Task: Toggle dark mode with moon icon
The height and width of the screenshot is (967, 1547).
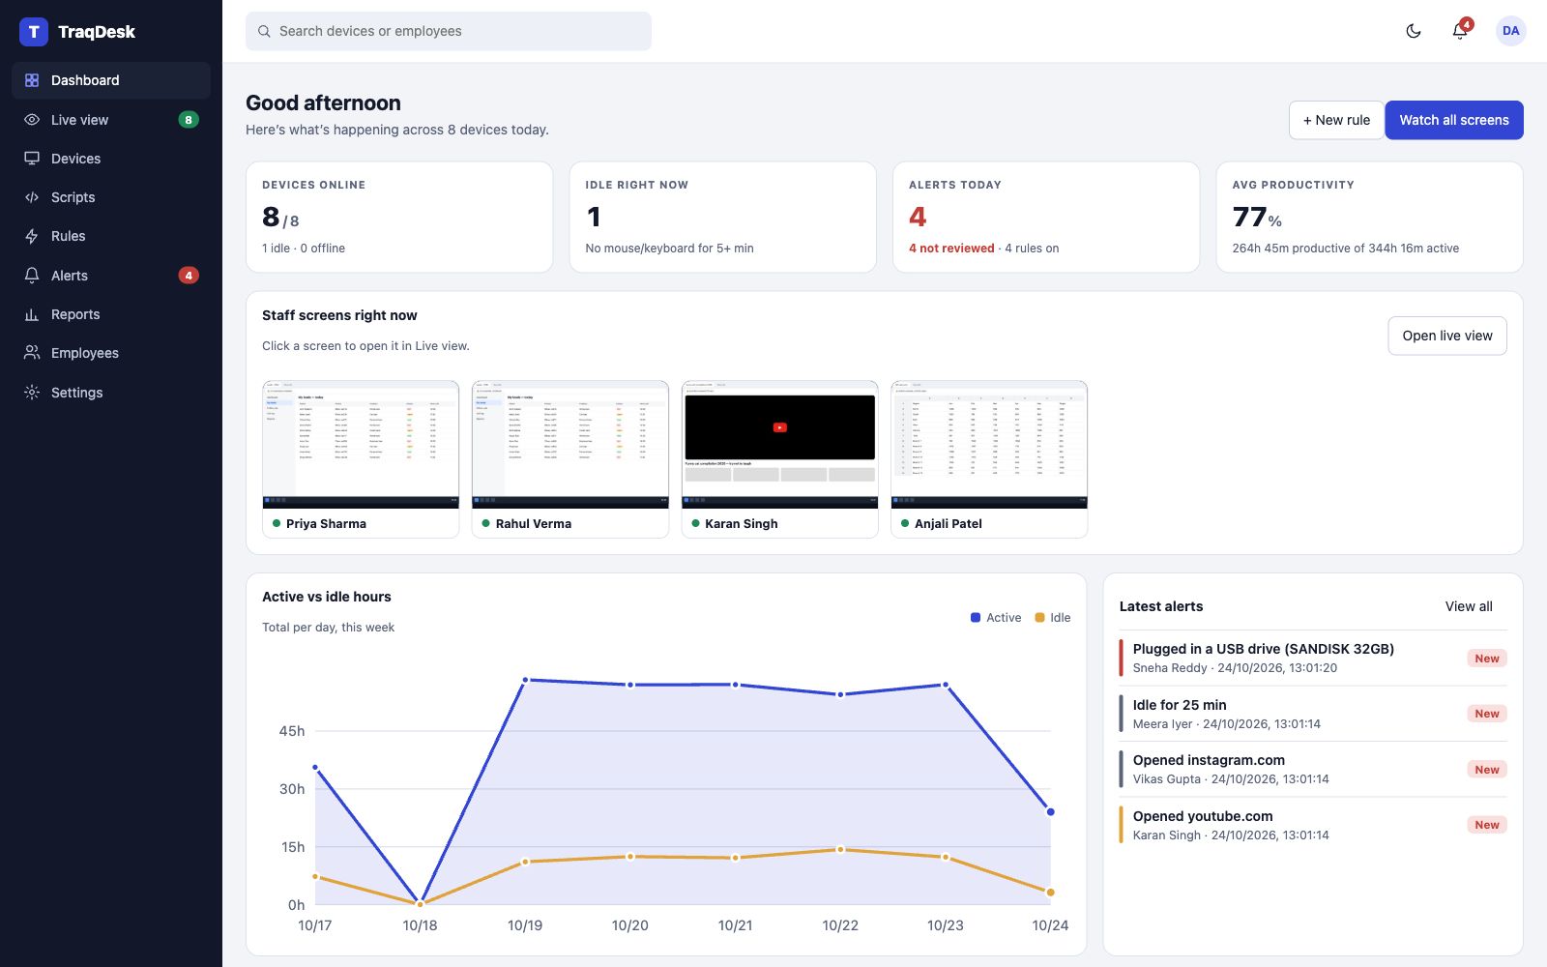Action: (1414, 31)
